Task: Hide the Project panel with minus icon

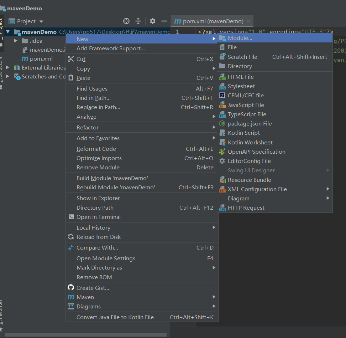Action: pyautogui.click(x=164, y=21)
